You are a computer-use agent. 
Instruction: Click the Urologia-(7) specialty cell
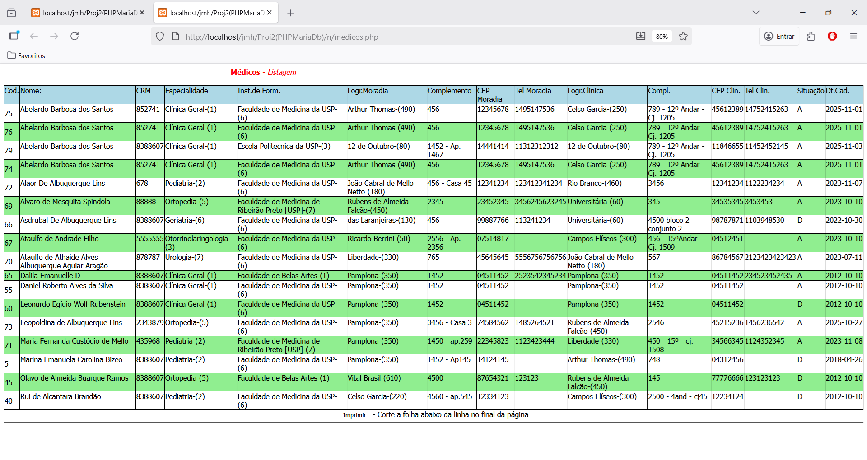(200, 261)
